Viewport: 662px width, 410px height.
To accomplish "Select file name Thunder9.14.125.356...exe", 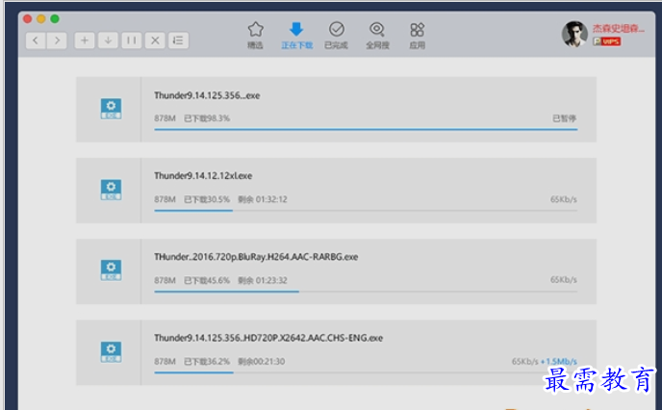I will [x=207, y=95].
